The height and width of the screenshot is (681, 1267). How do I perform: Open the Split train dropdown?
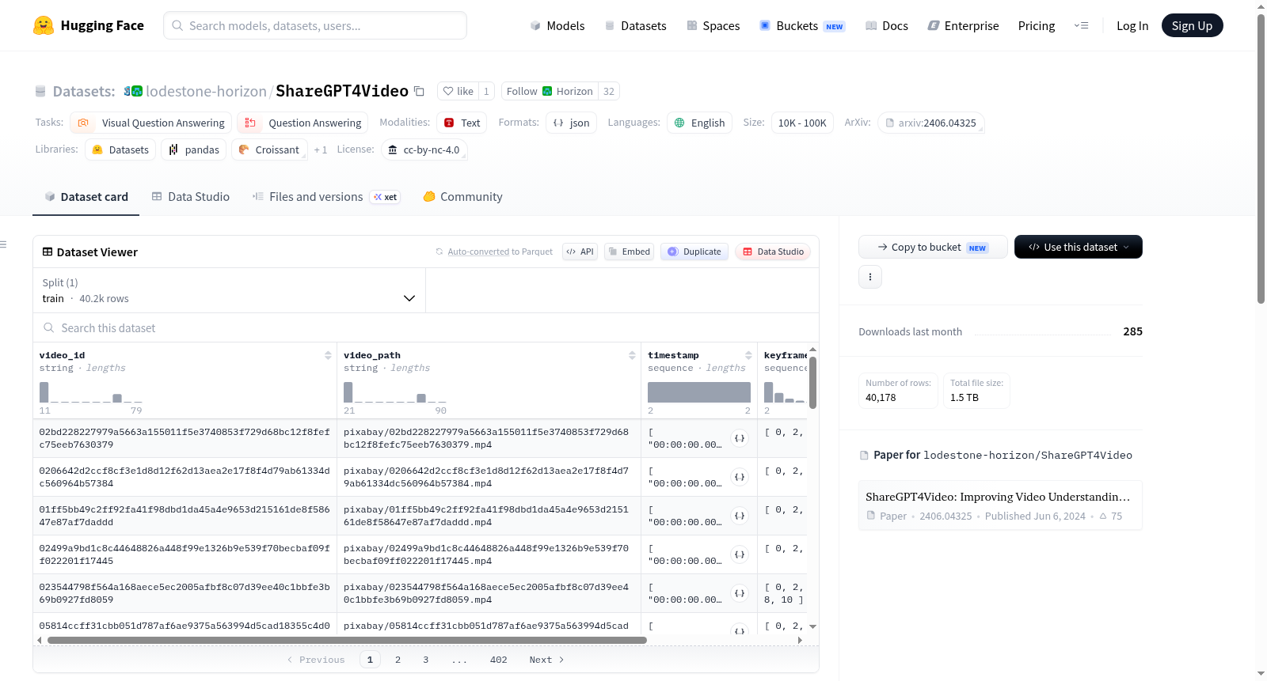click(x=229, y=290)
